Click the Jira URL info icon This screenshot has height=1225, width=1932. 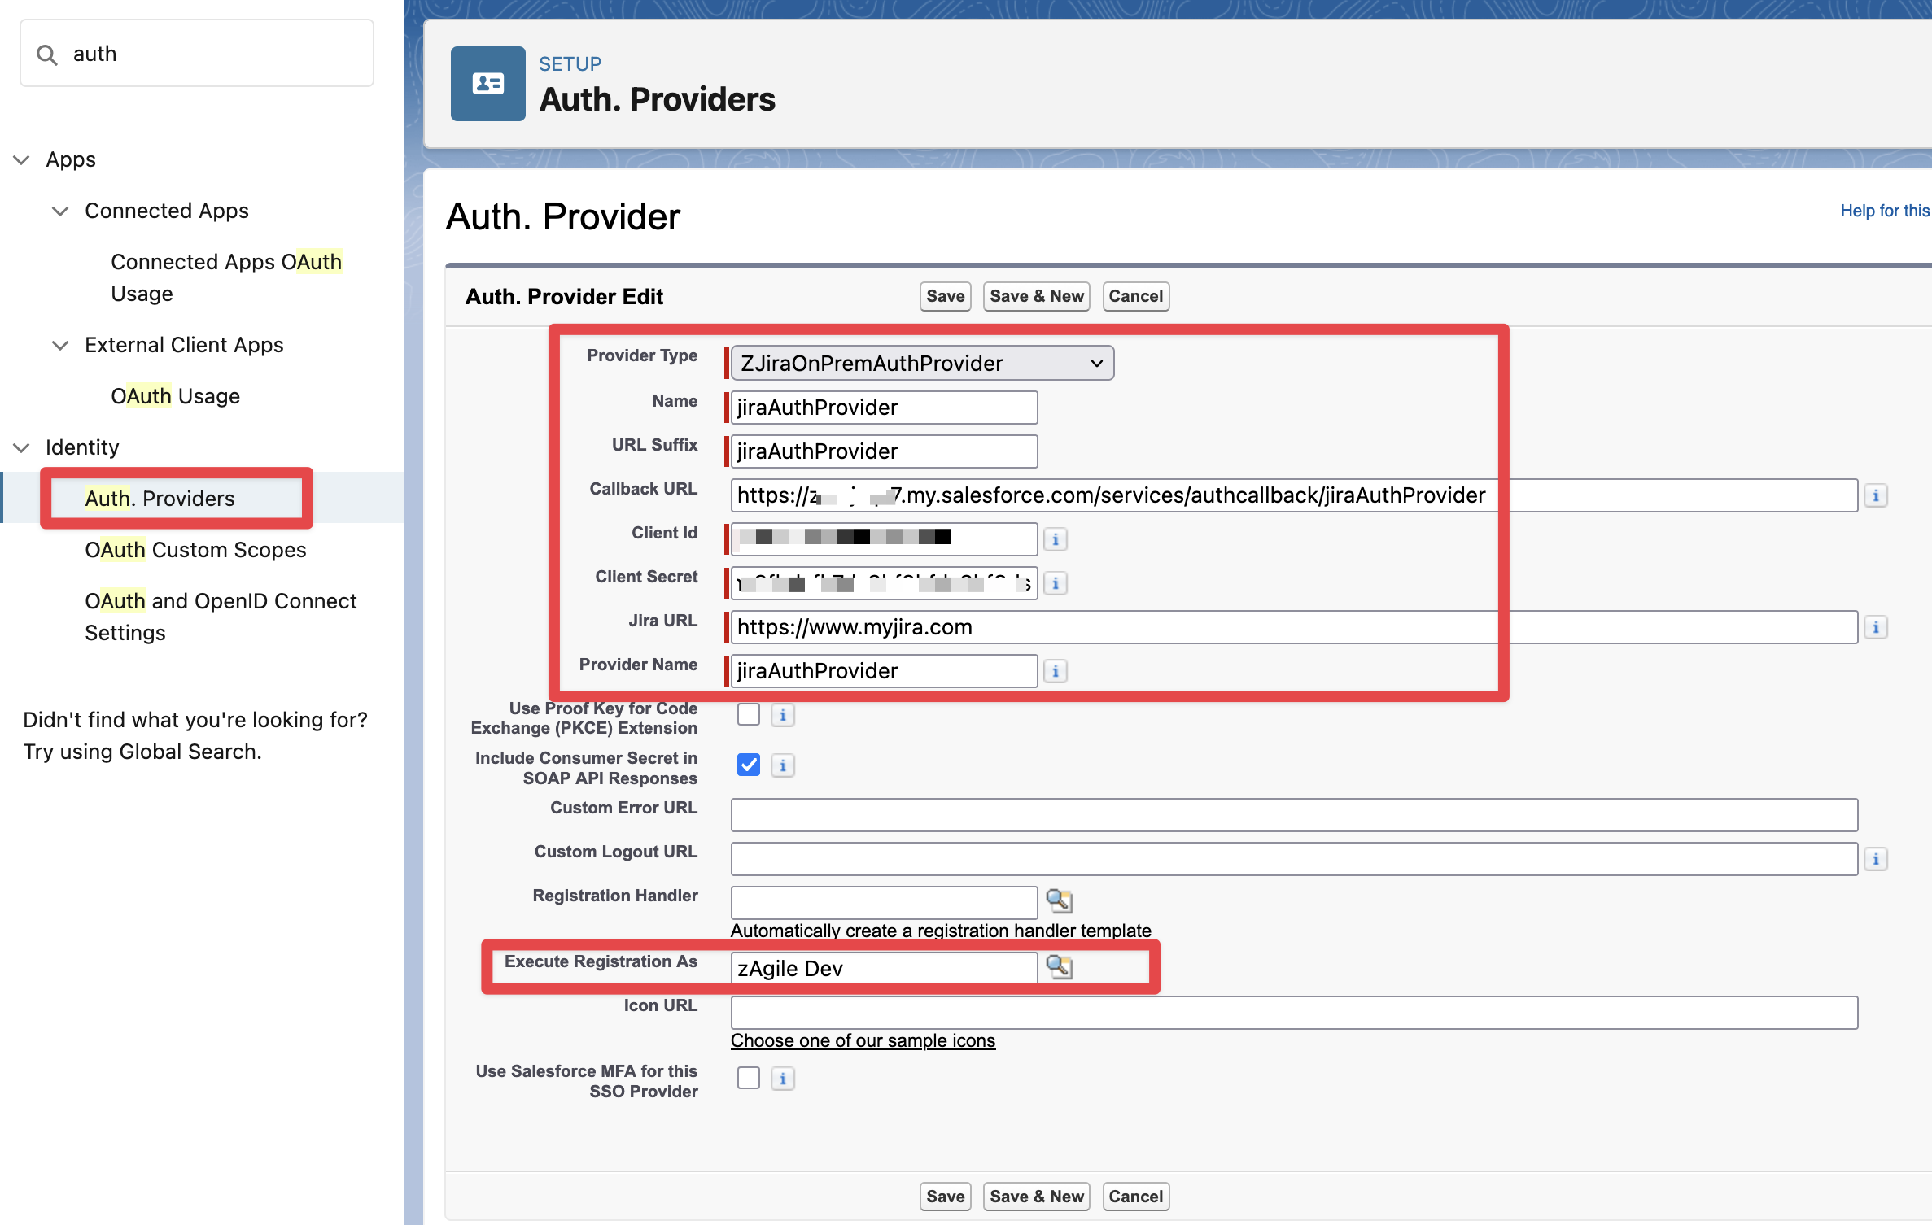tap(1875, 627)
